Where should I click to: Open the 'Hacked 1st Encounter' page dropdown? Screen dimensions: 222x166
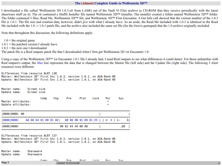click(x=138, y=163)
